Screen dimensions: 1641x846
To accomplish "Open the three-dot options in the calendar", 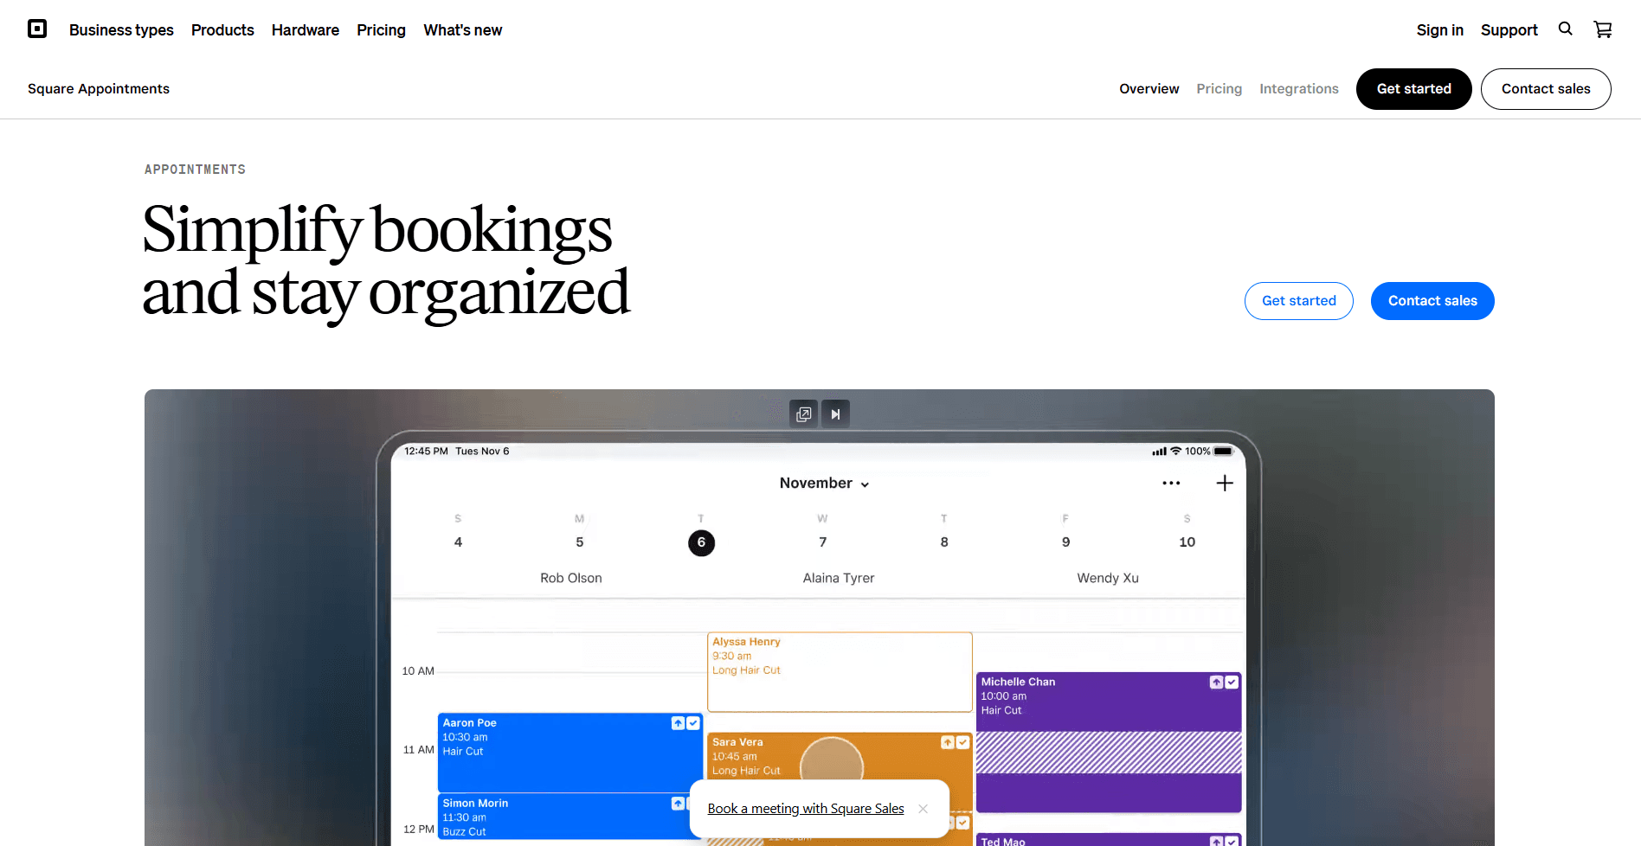I will (x=1171, y=484).
